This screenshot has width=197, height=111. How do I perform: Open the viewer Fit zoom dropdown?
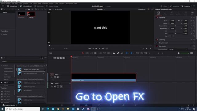tap(51, 9)
